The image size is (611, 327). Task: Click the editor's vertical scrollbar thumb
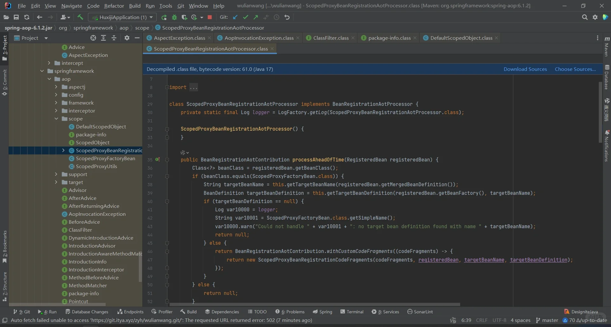(600, 112)
